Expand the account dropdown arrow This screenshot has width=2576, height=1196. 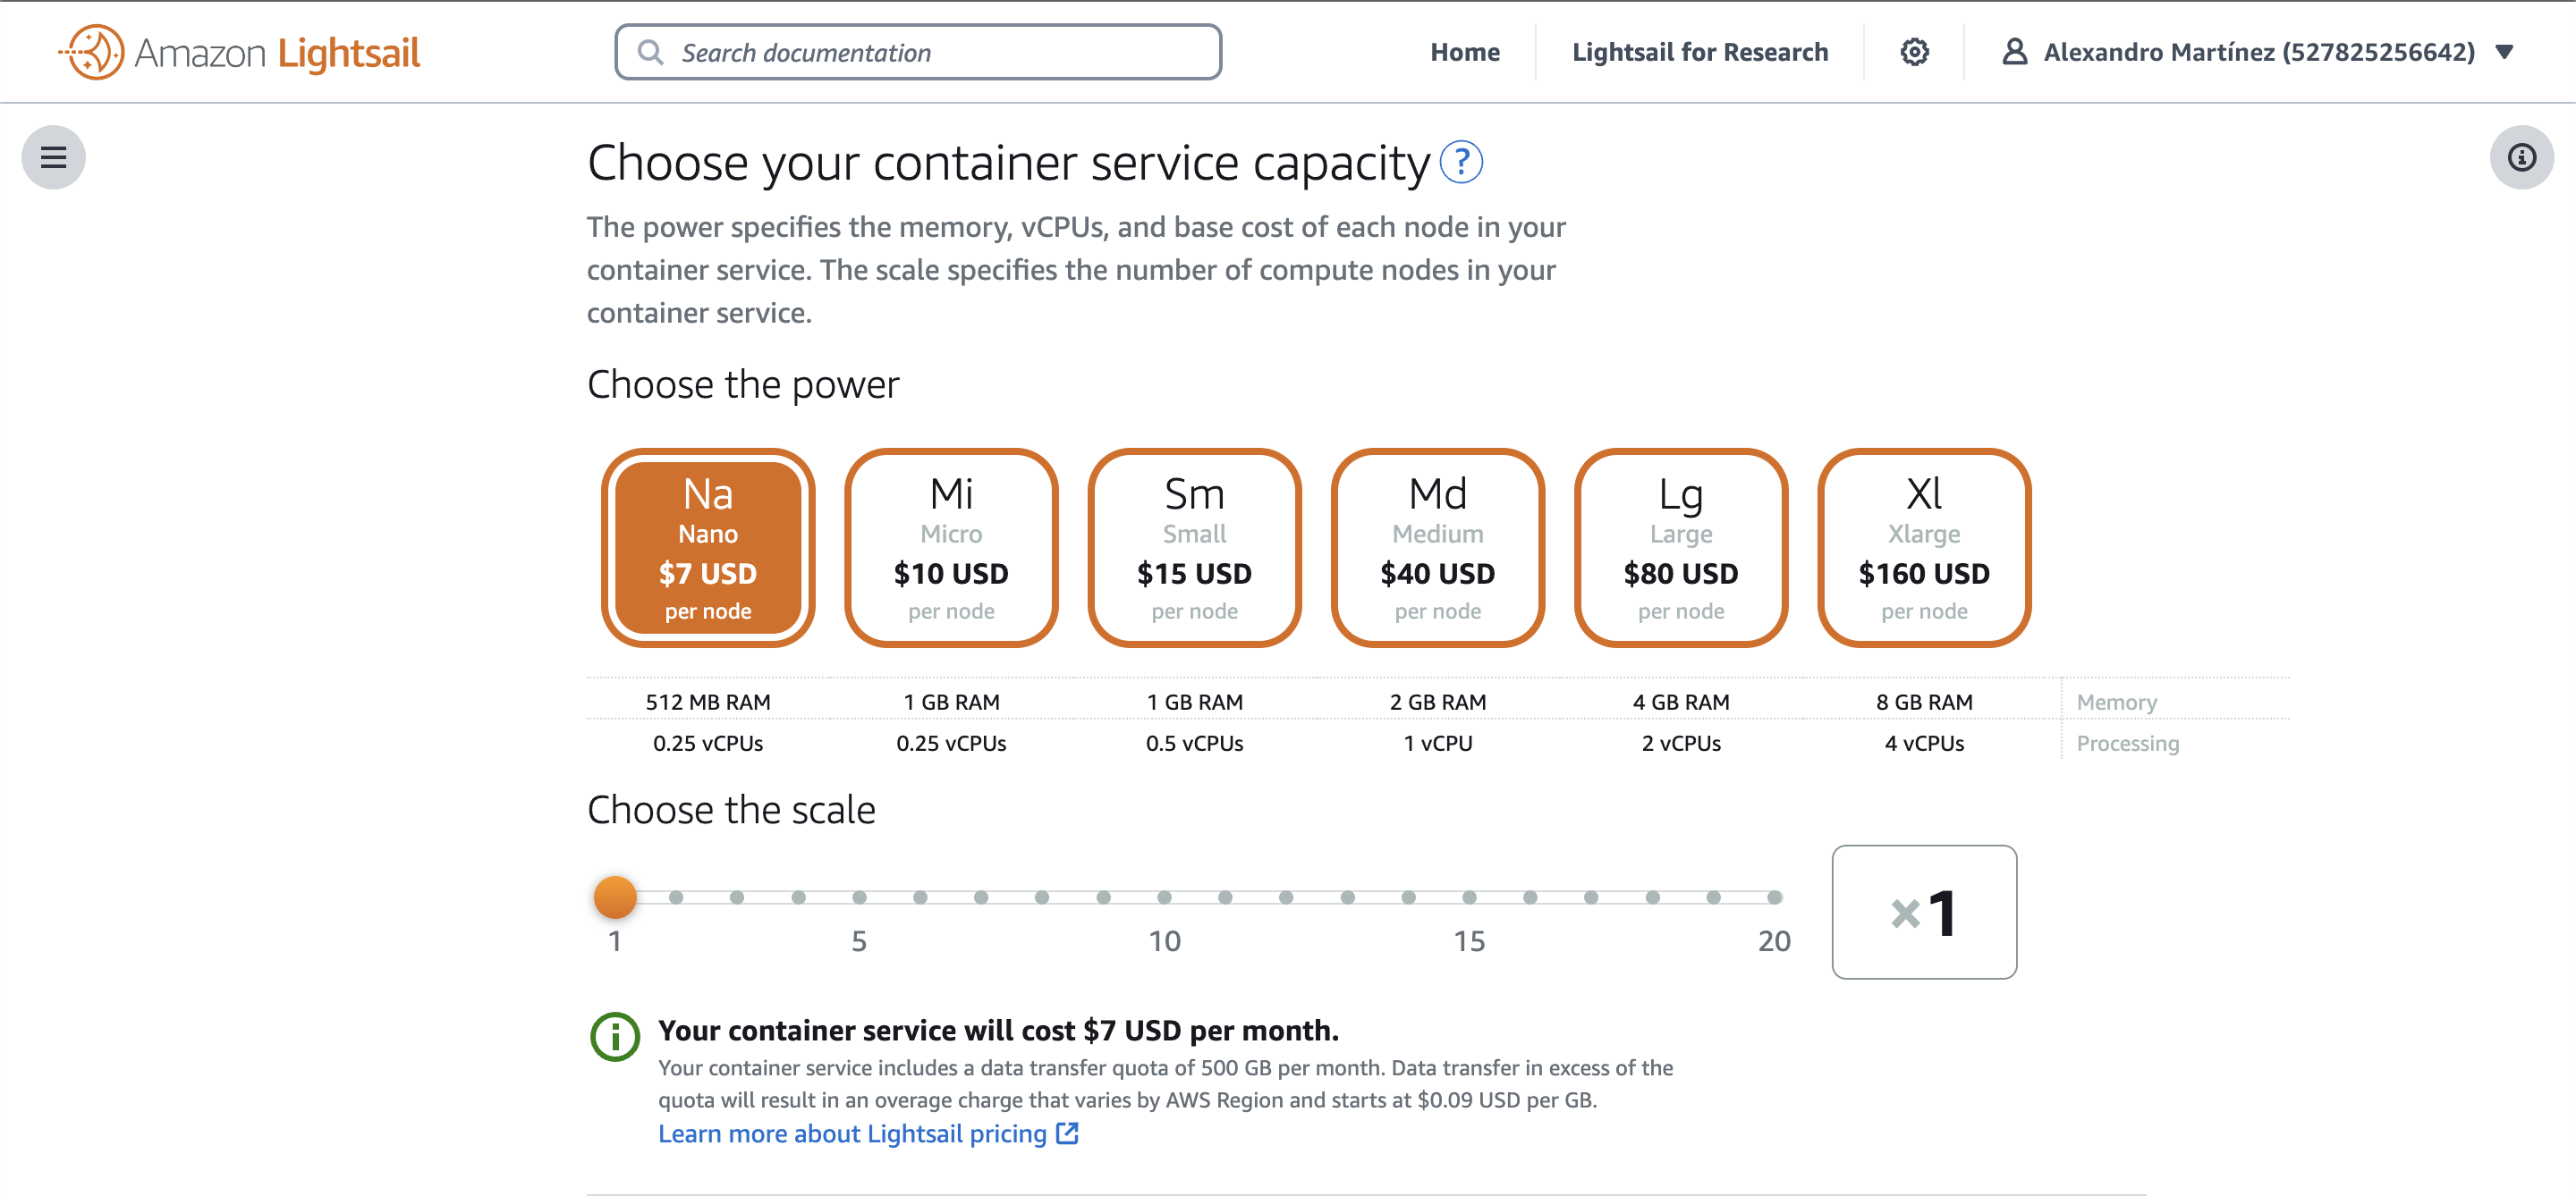[x=2505, y=52]
